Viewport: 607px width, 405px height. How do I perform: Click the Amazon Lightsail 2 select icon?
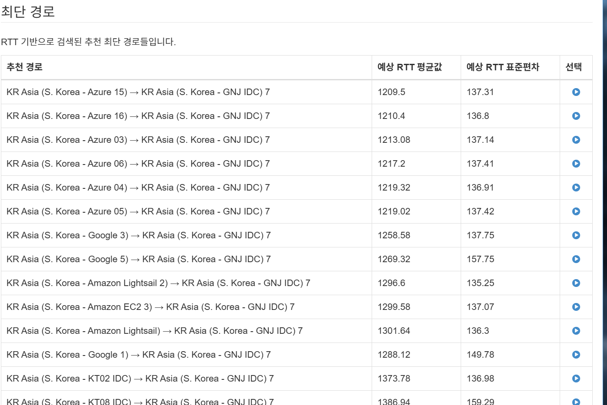tap(576, 283)
